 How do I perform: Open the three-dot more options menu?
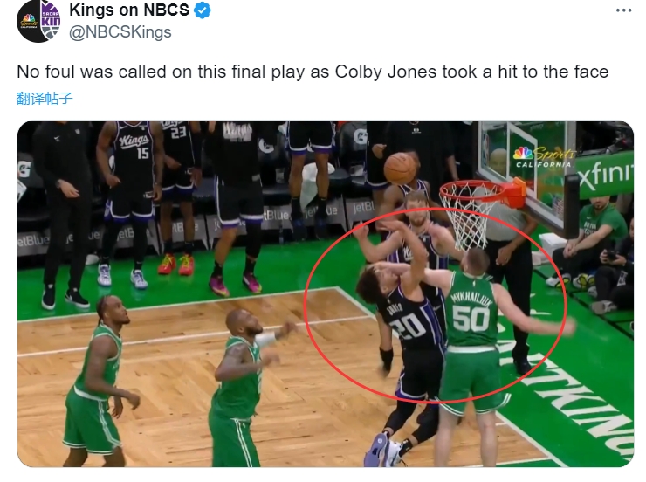(x=624, y=10)
